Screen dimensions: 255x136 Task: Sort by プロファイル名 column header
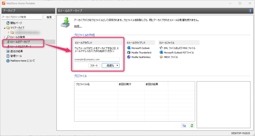(96, 84)
